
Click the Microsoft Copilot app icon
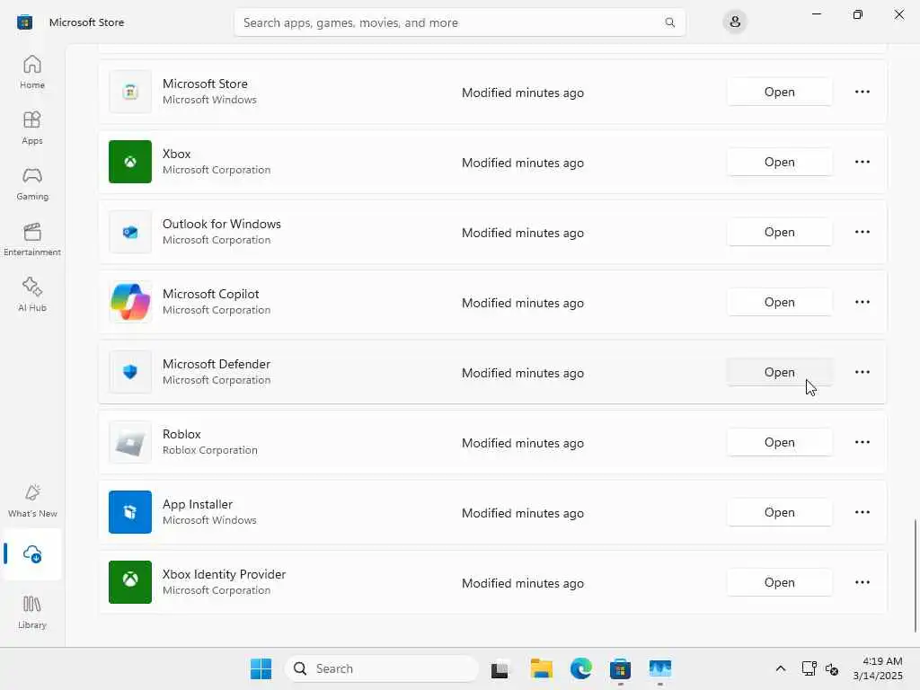coord(130,302)
